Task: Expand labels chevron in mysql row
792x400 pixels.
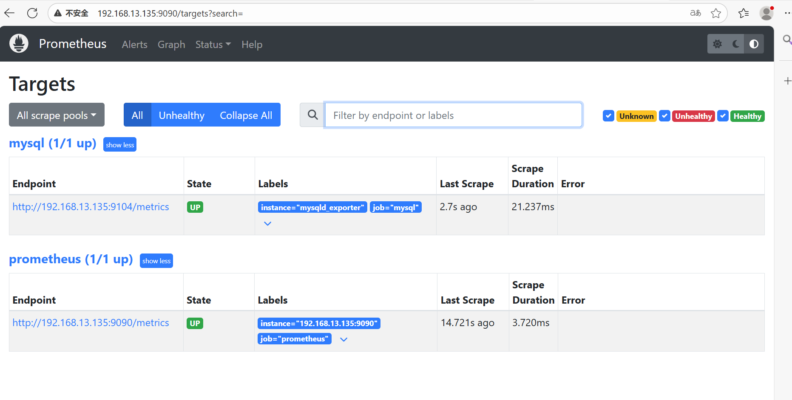Action: (x=267, y=223)
